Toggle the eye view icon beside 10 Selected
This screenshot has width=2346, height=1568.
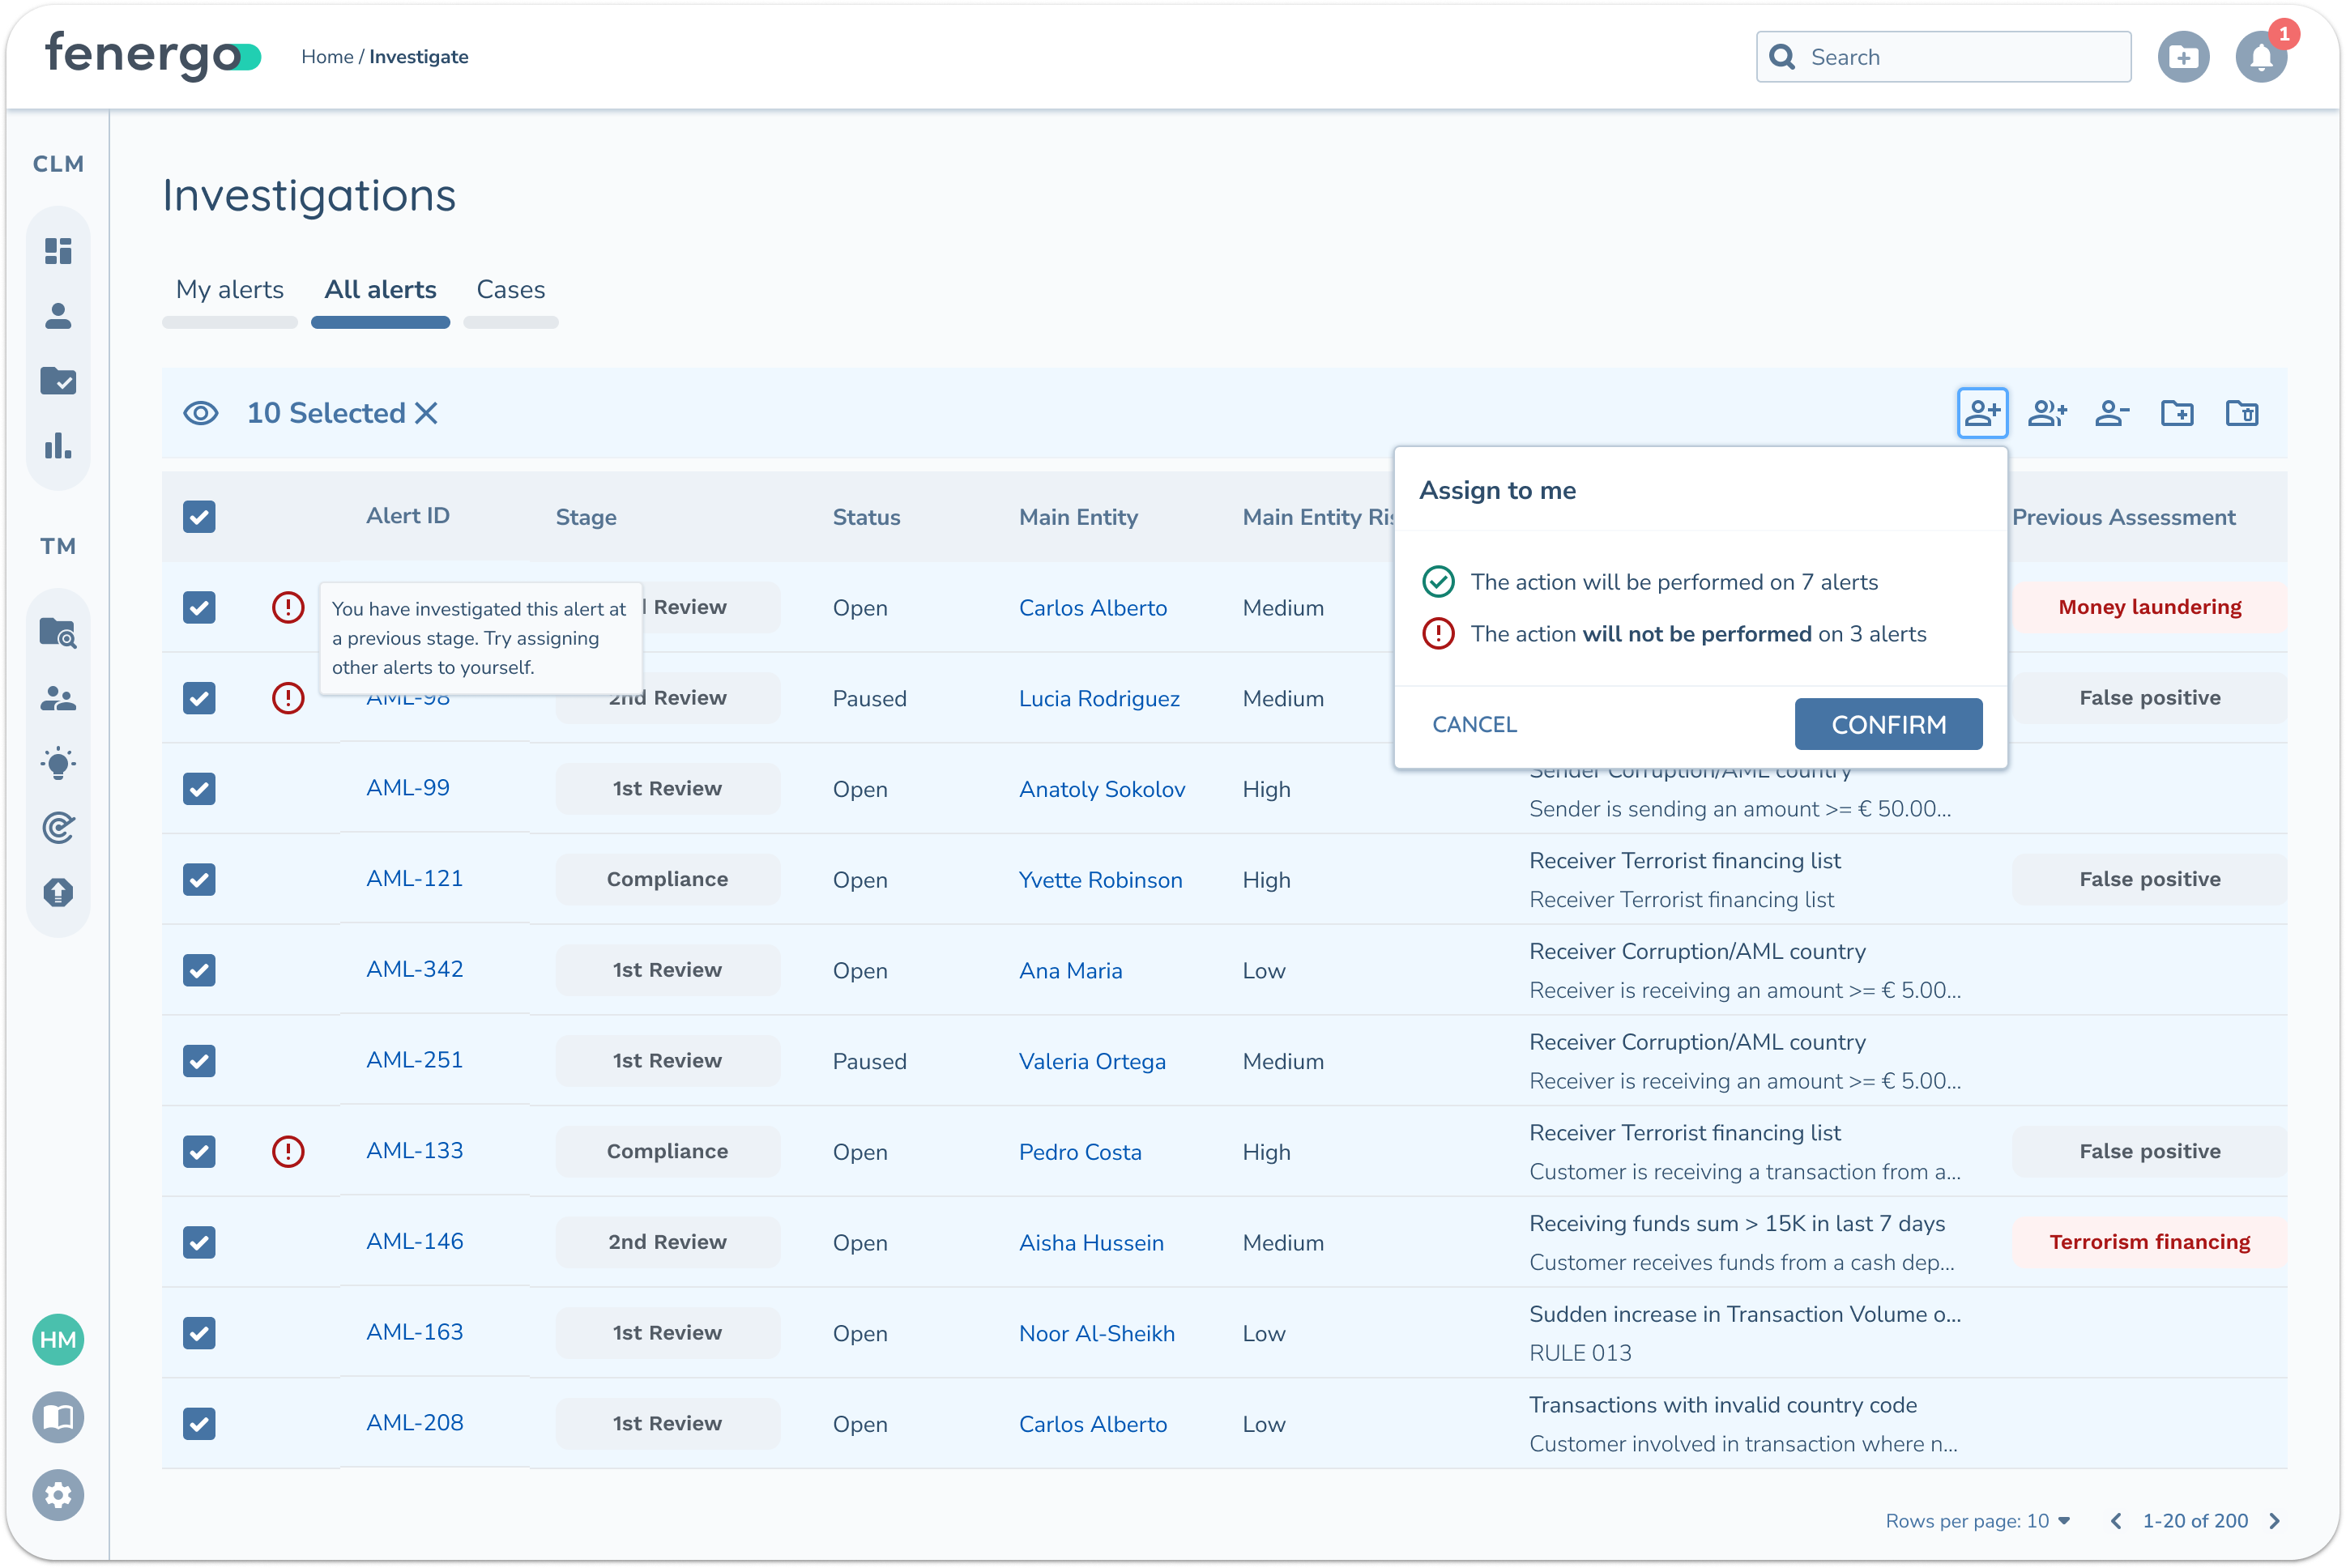201,413
